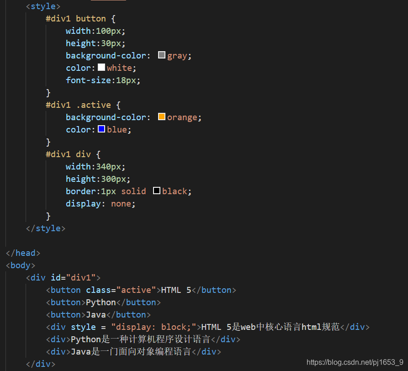Image resolution: width=408 pixels, height=371 pixels.
Task: Click the 'Python是一种计算机程序设计语言' div line
Action: [143, 339]
